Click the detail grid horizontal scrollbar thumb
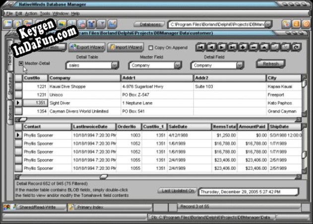This screenshot has height=224, width=313. 104,176
